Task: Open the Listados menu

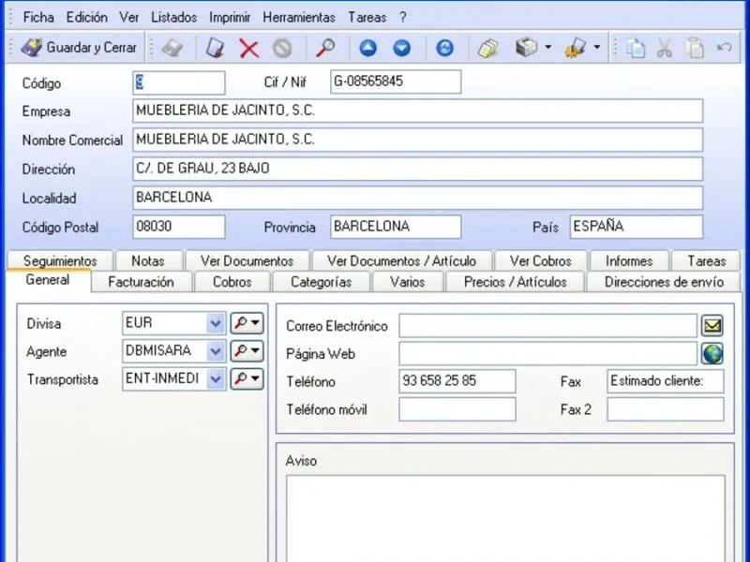Action: pos(174,17)
